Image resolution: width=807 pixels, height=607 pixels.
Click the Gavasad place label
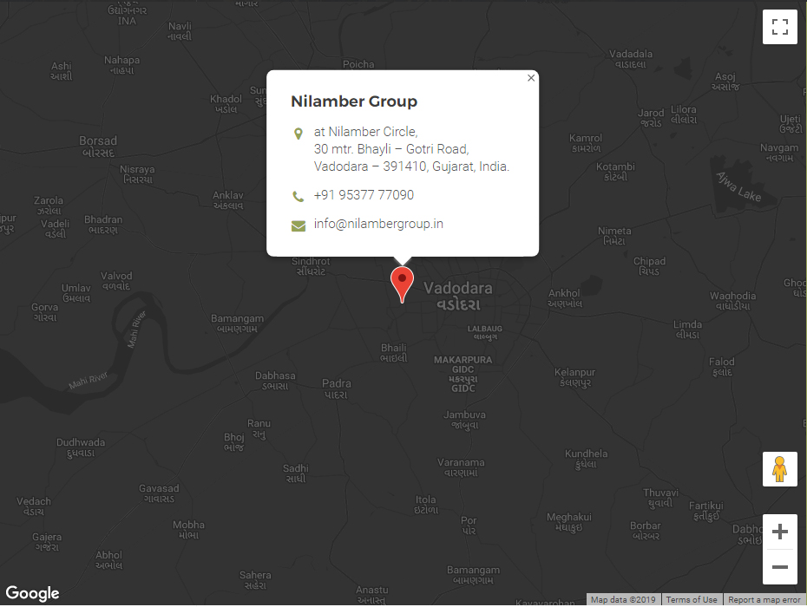point(159,493)
